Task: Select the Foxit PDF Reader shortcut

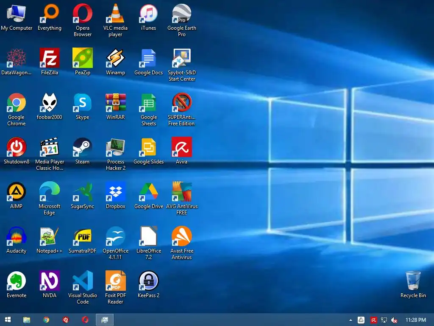Action: click(115, 288)
